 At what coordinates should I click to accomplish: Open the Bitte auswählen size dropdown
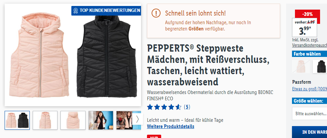click(309, 114)
